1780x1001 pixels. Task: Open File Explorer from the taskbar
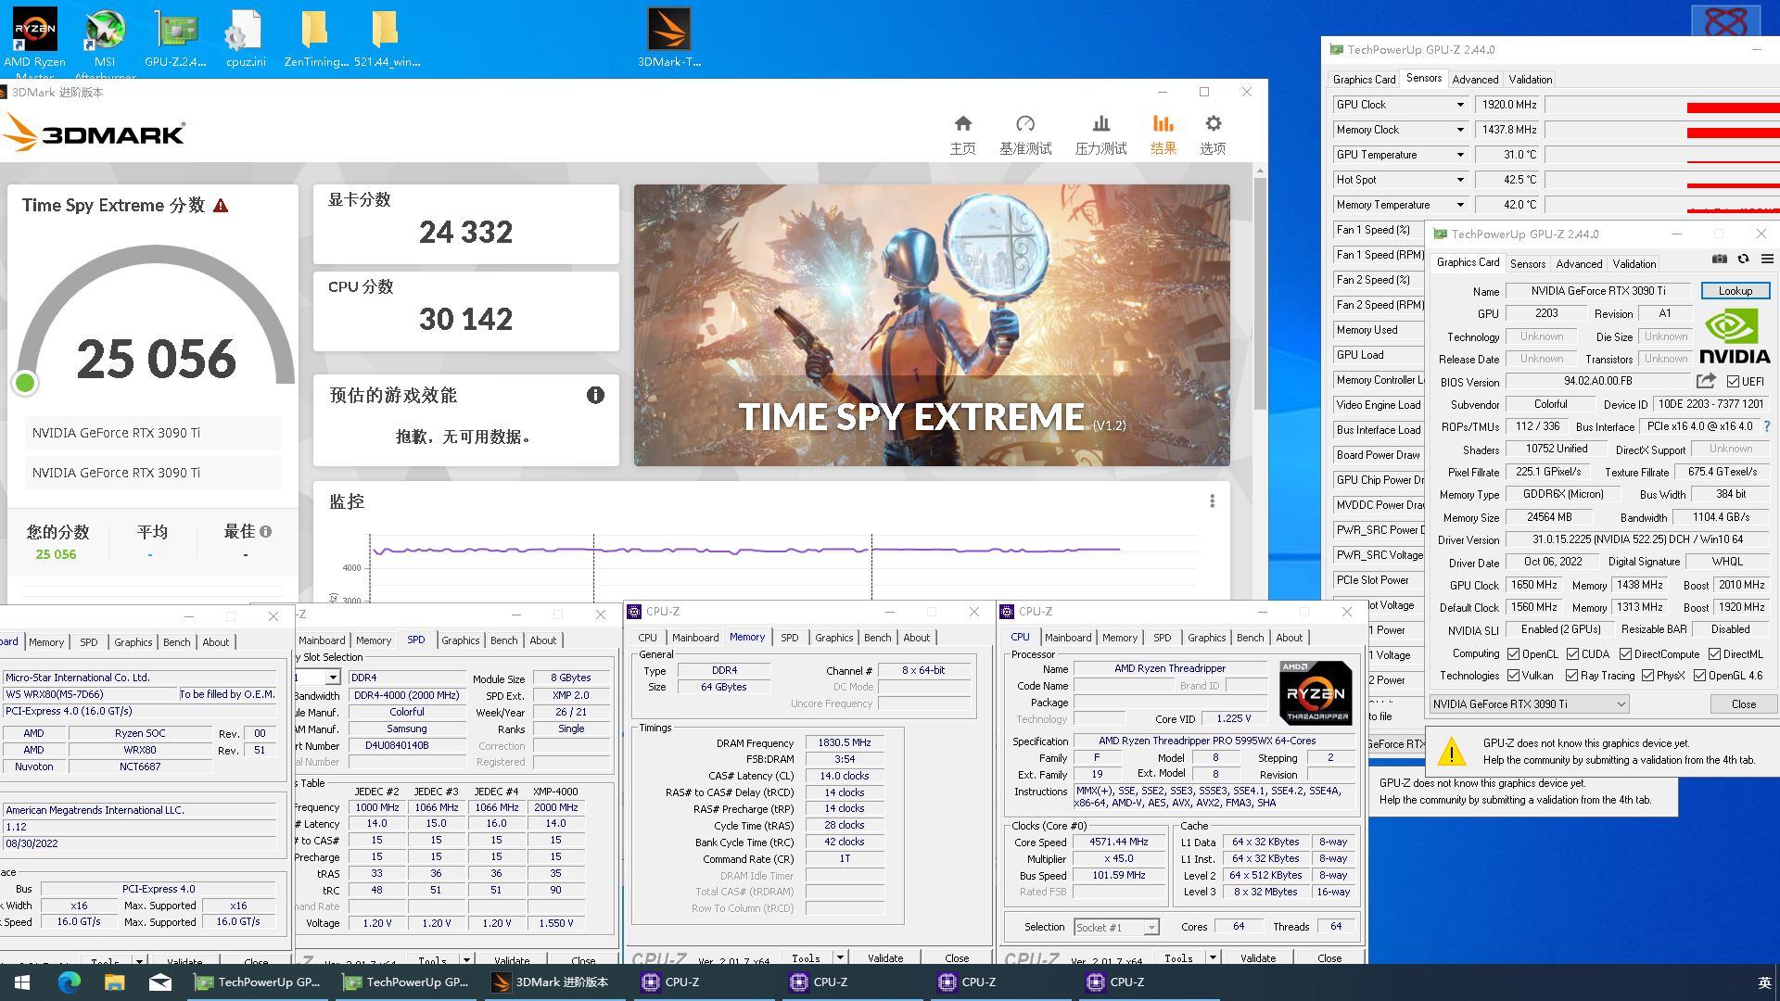[x=114, y=982]
